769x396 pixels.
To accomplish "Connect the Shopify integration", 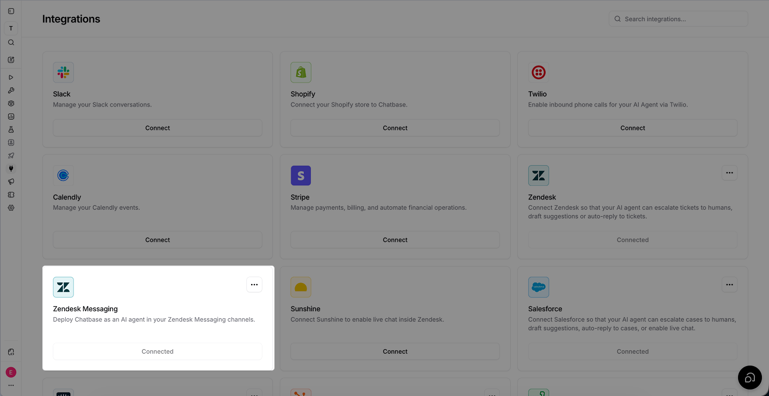I will pos(395,128).
